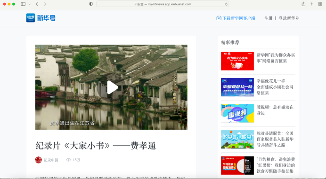This screenshot has width=326, height=179.
Task: Show the tab overview grid
Action: (320, 4)
